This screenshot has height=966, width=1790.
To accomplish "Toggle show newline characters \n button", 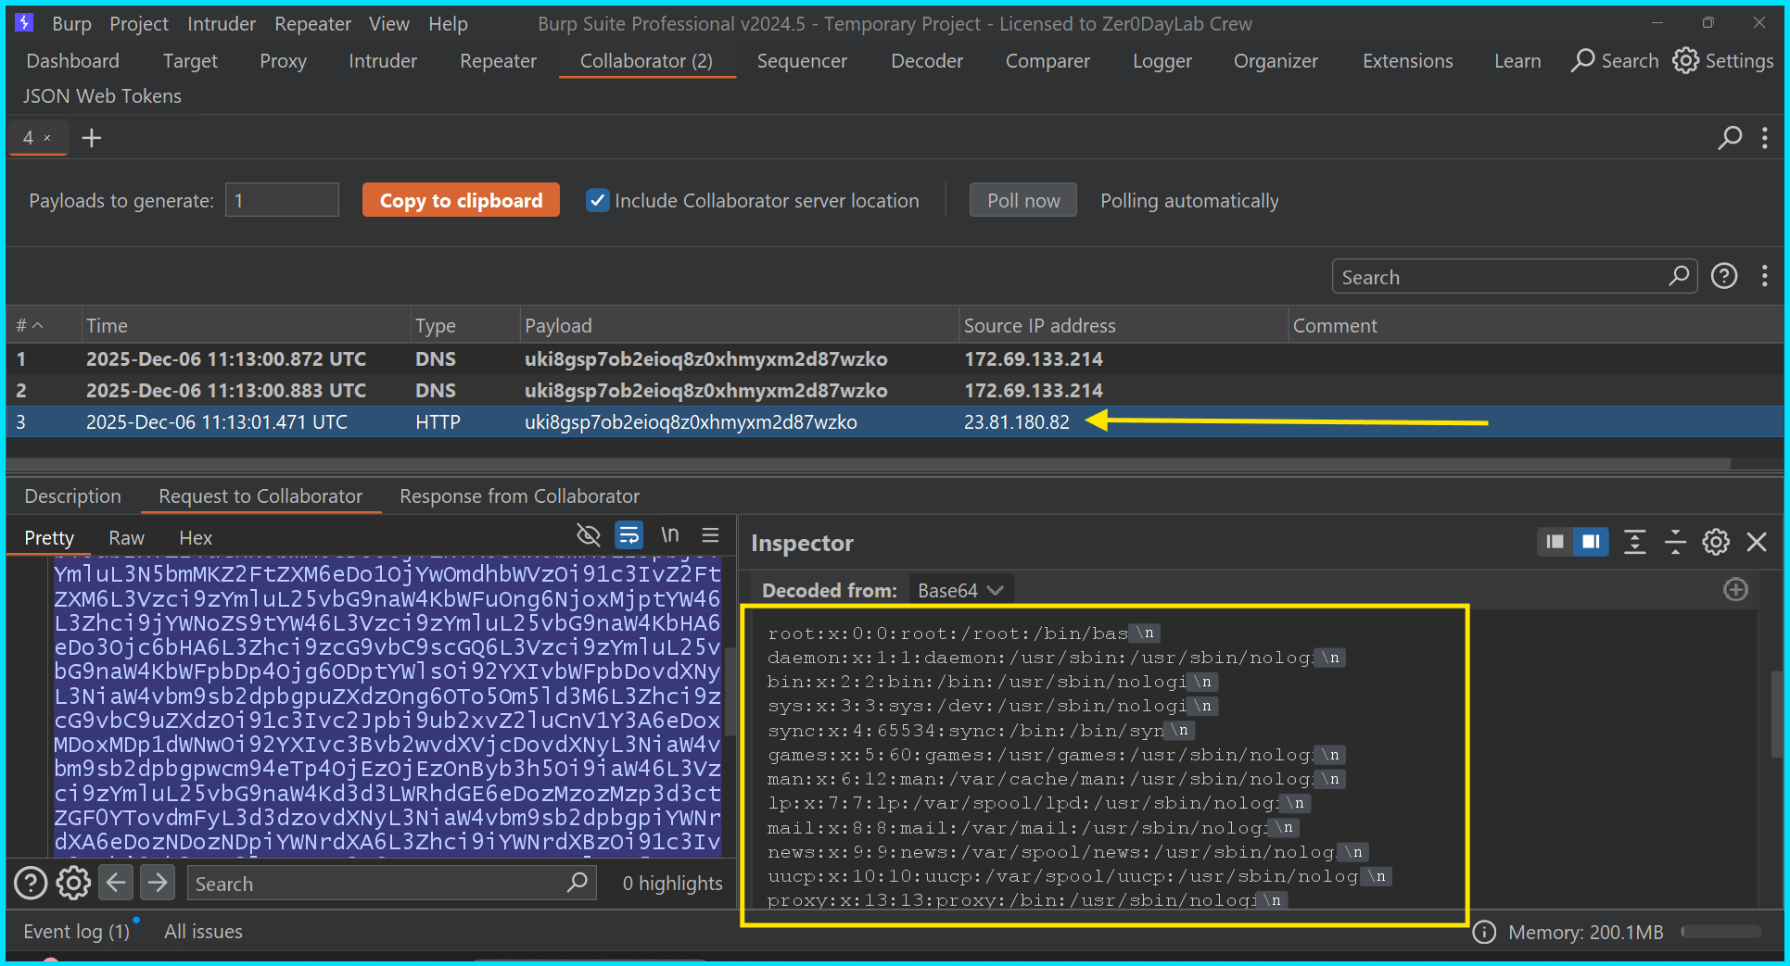I will click(x=669, y=535).
